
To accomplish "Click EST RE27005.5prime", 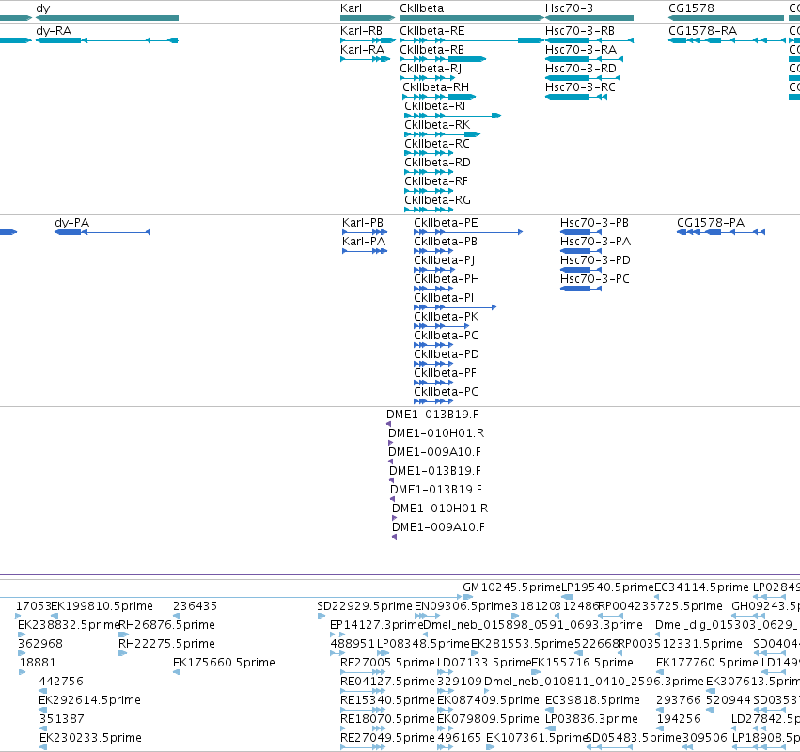I will coord(387,664).
